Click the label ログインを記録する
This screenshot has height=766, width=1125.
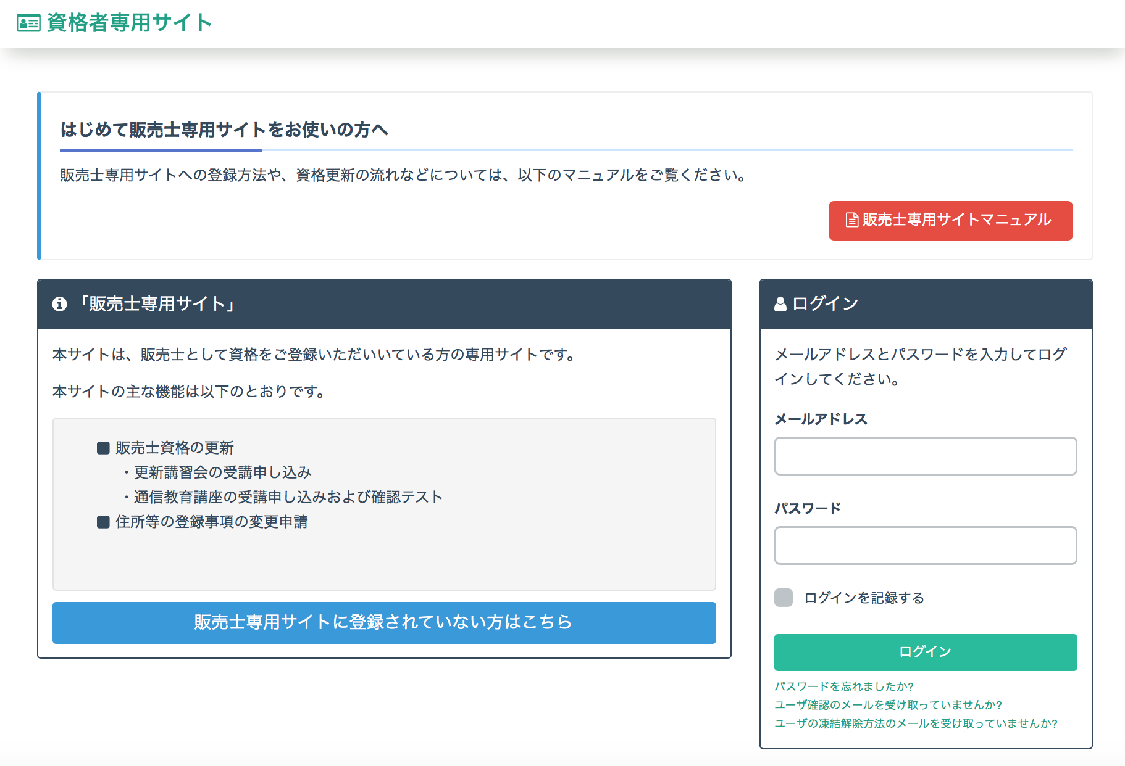864,598
